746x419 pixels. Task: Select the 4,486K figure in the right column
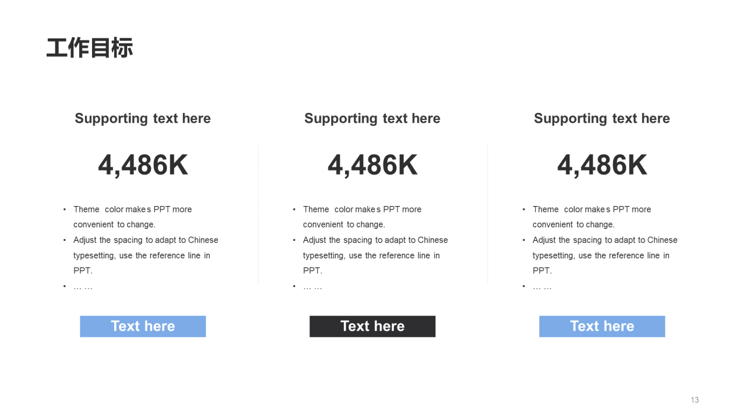point(602,165)
